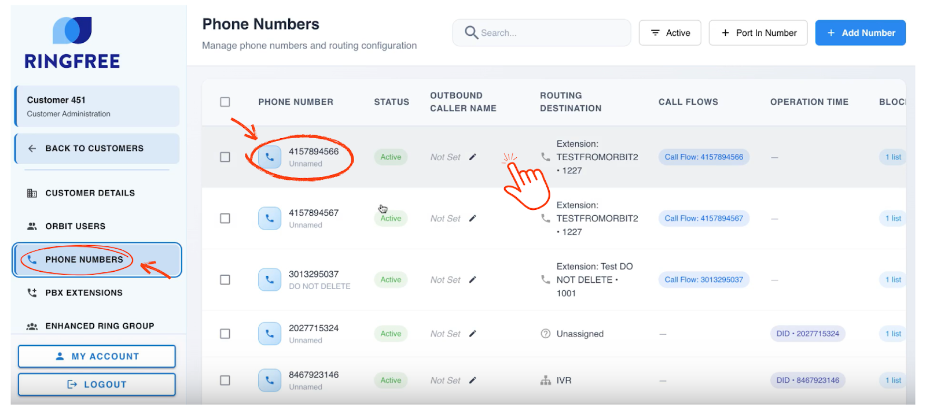Edit caller name for 8467923146
926x410 pixels.
click(x=472, y=381)
